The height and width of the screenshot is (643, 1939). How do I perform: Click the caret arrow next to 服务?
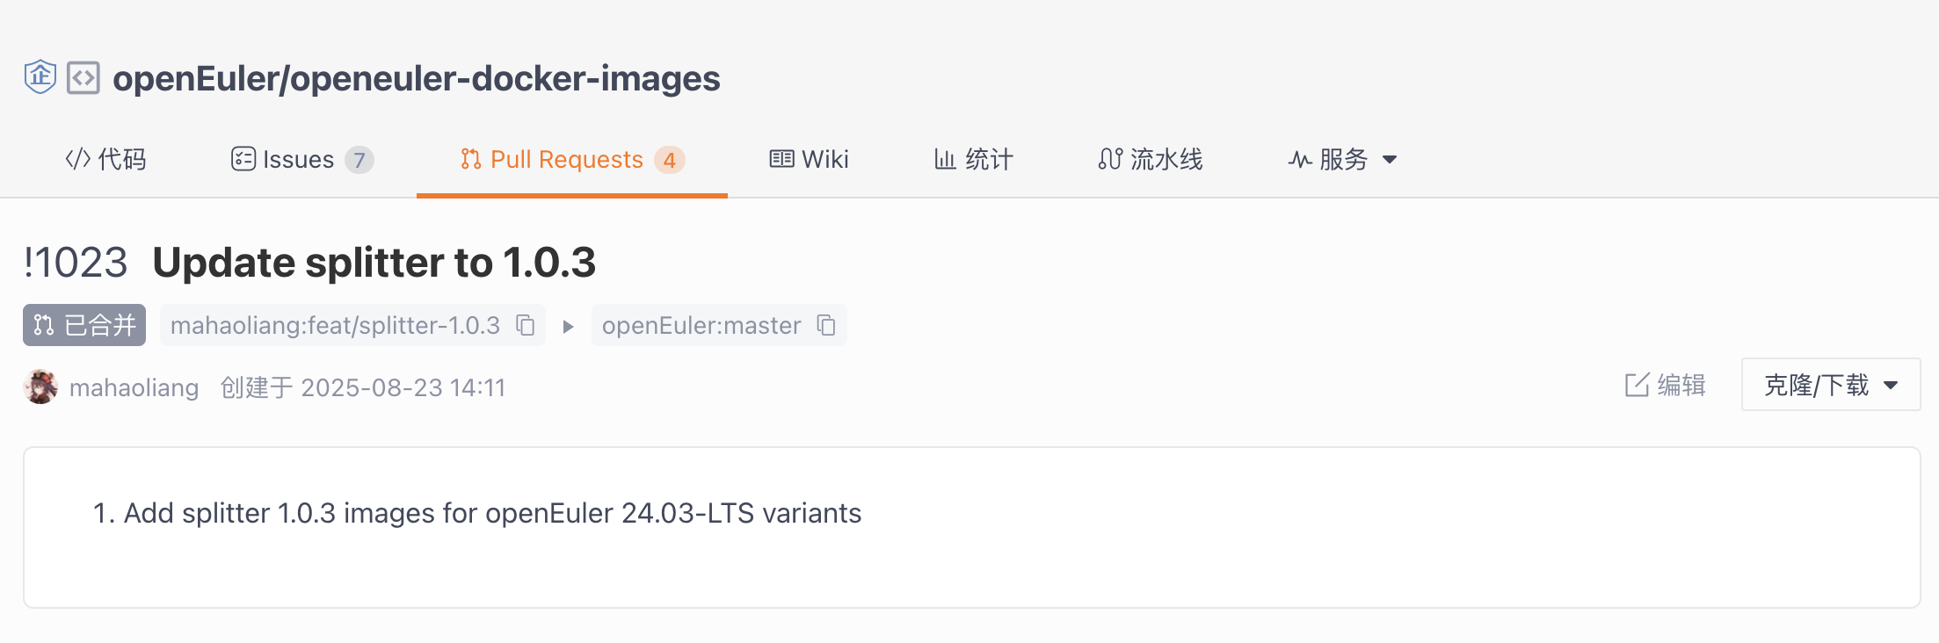(1390, 160)
